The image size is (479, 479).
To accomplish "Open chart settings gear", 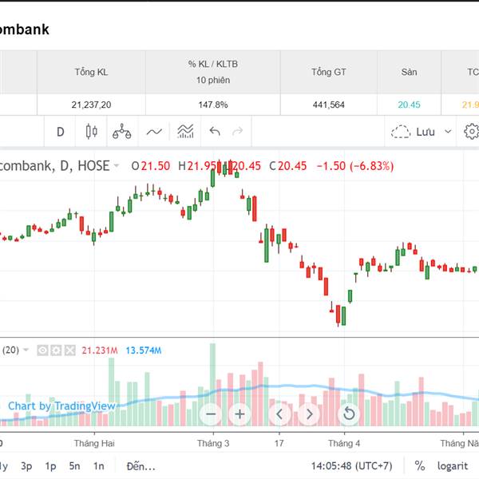I will pos(471,132).
